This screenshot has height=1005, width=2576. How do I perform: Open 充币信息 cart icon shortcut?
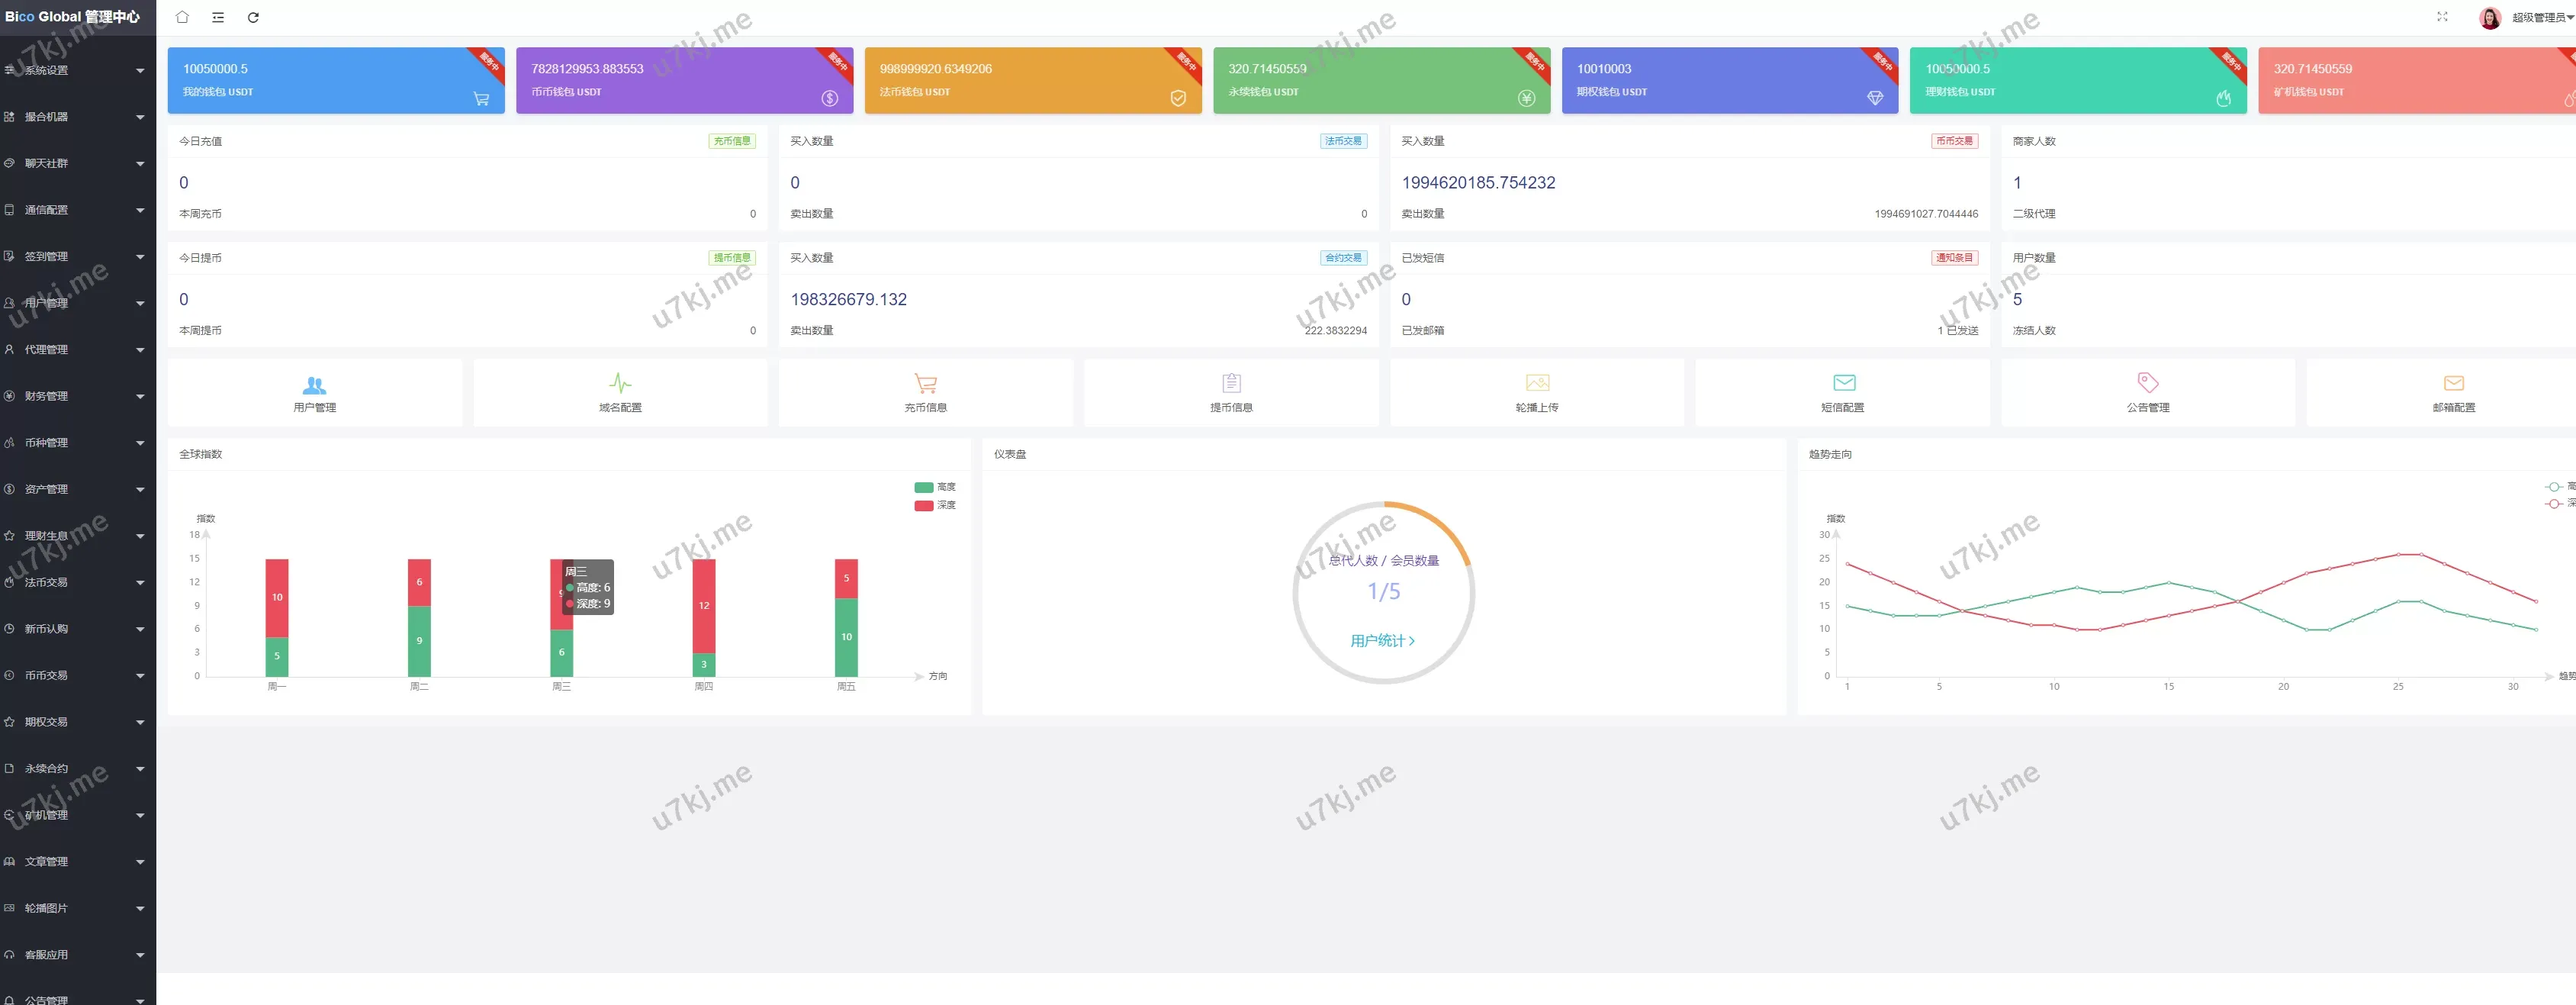(x=925, y=392)
